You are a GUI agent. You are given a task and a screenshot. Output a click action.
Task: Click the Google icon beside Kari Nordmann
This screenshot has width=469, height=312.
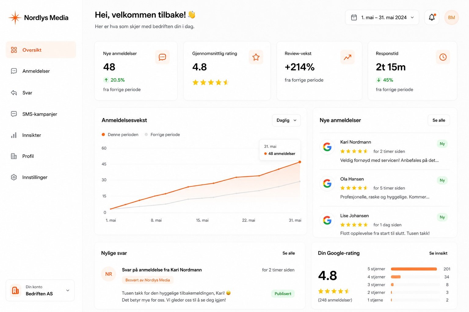point(327,147)
